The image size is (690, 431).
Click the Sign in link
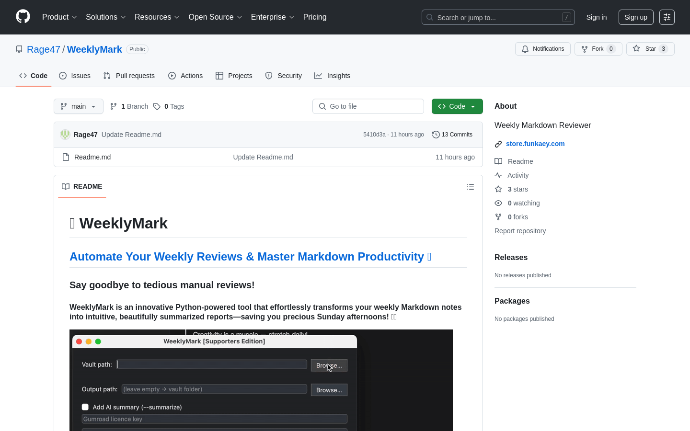[597, 17]
